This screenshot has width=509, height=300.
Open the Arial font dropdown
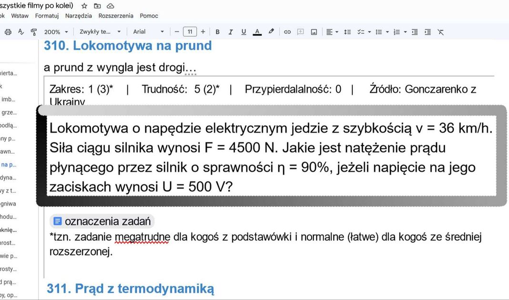148,32
